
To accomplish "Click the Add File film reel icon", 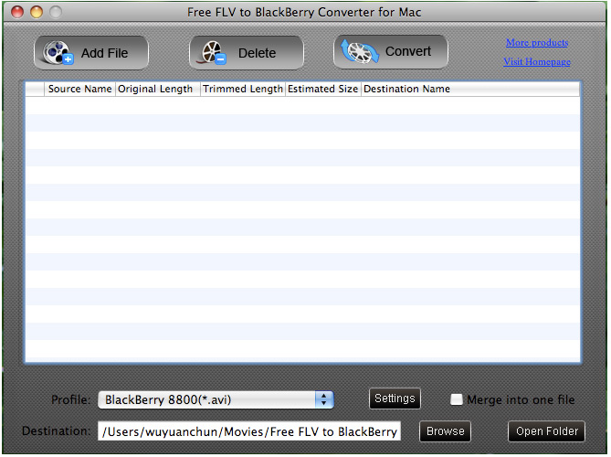I will click(x=58, y=53).
